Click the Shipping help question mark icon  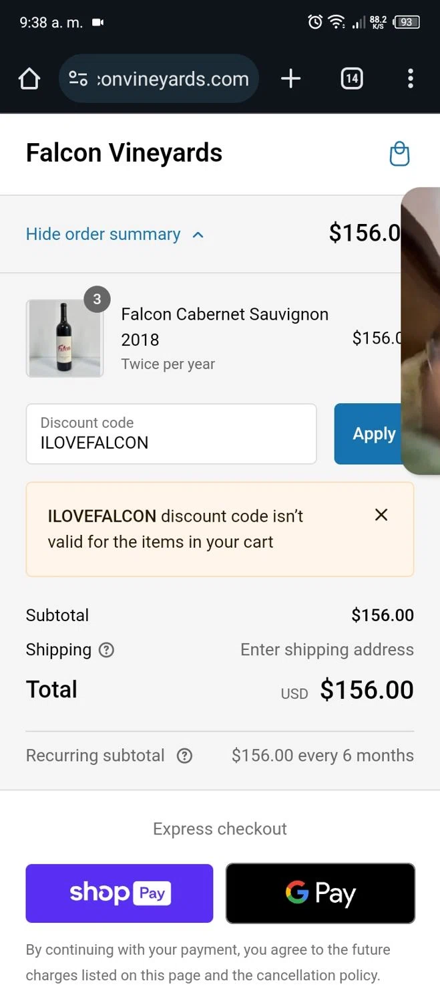[106, 650]
